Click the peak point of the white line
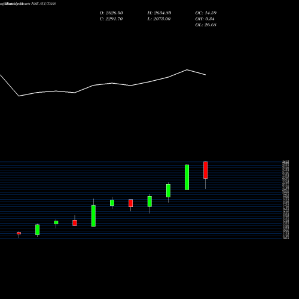 coord(187,69)
